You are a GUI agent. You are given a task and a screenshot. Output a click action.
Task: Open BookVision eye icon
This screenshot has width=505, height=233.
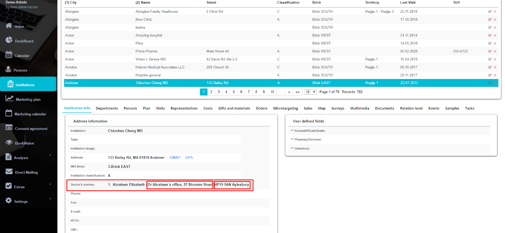pos(9,143)
